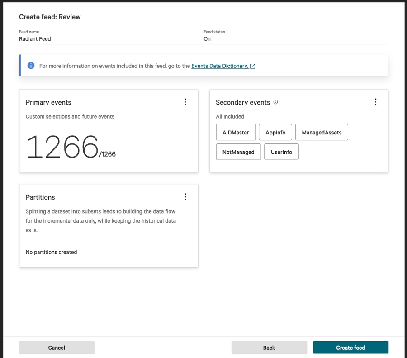The width and height of the screenshot is (407, 358).
Task: Click the large 1266 primary events count
Action: 62,147
